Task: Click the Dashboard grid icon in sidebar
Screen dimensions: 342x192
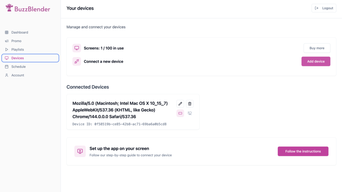Action: 7,32
